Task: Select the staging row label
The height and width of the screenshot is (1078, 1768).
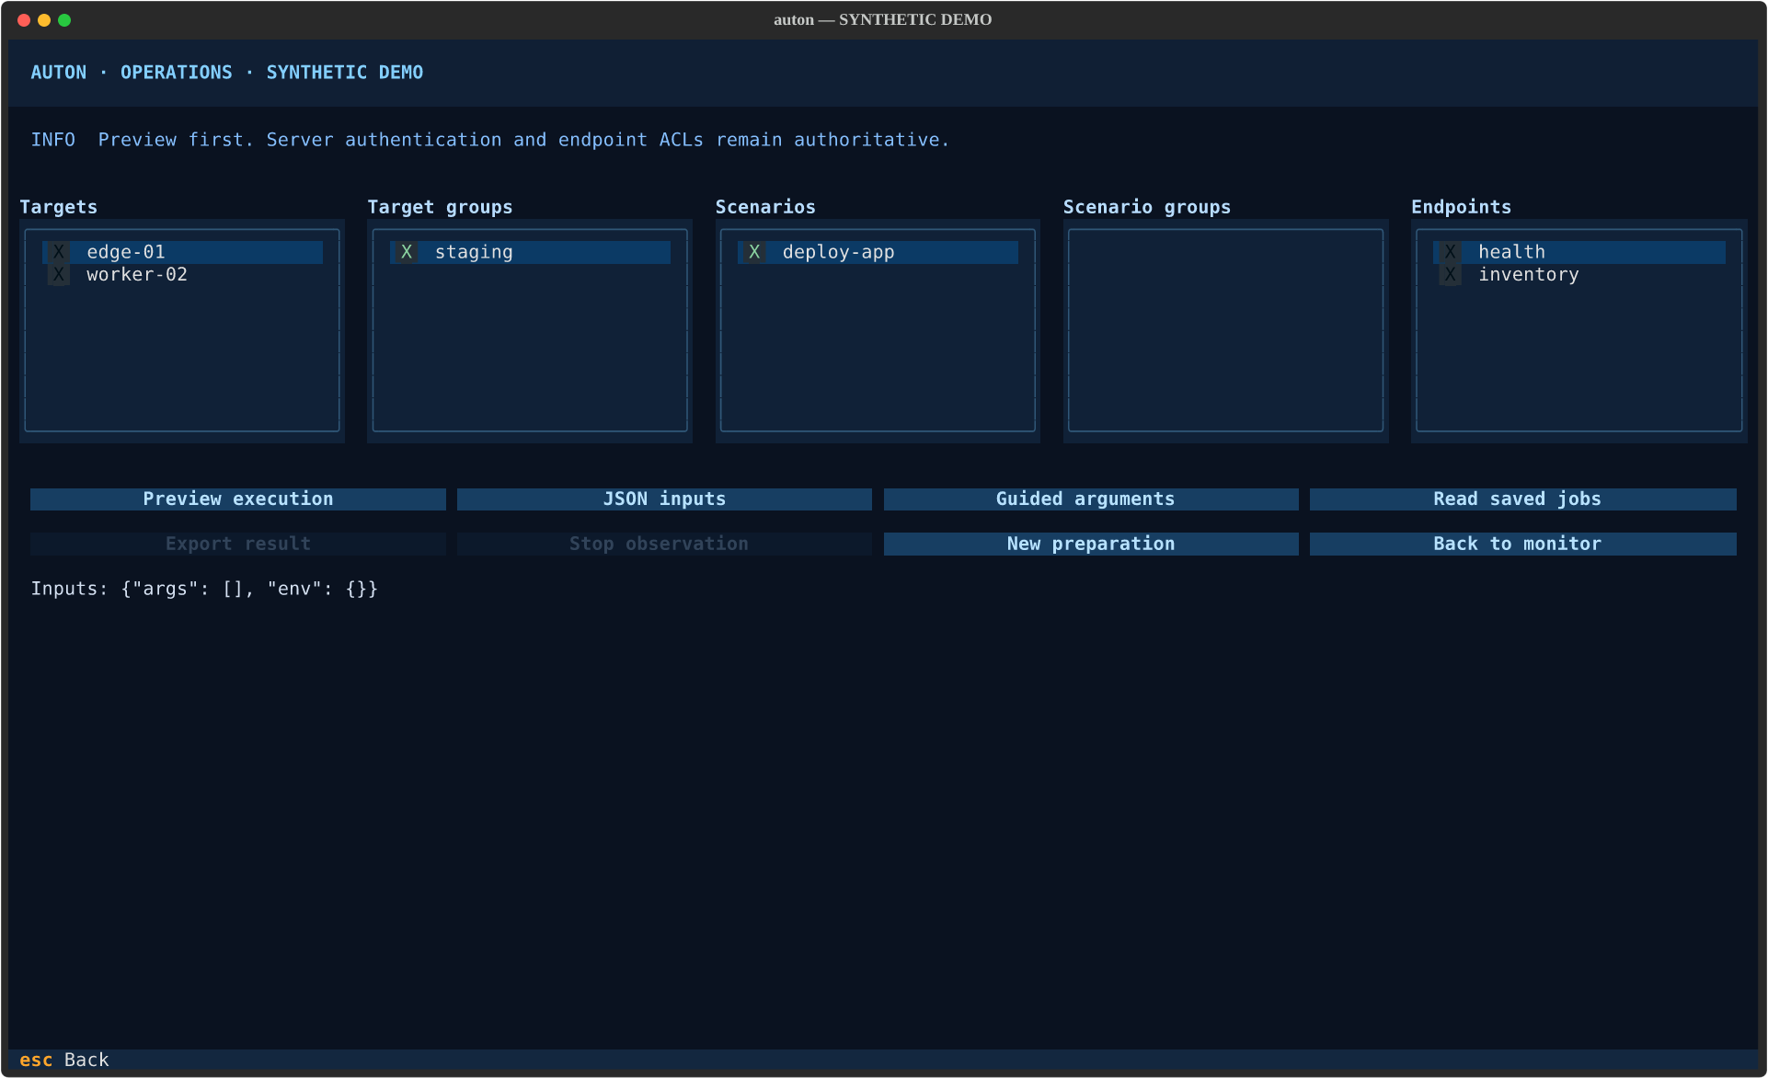Action: coord(474,252)
